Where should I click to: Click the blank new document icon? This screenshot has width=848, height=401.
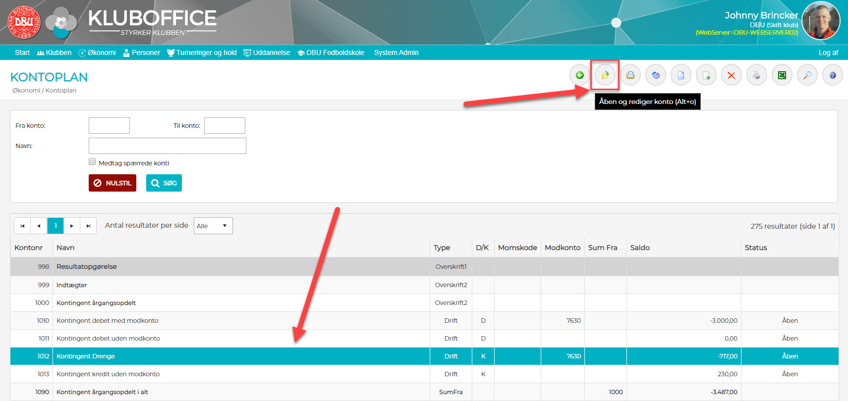pyautogui.click(x=680, y=75)
